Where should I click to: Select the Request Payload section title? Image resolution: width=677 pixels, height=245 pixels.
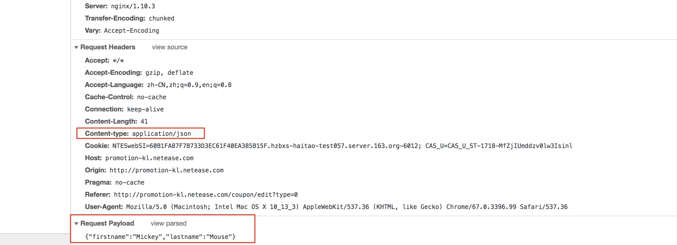[107, 223]
